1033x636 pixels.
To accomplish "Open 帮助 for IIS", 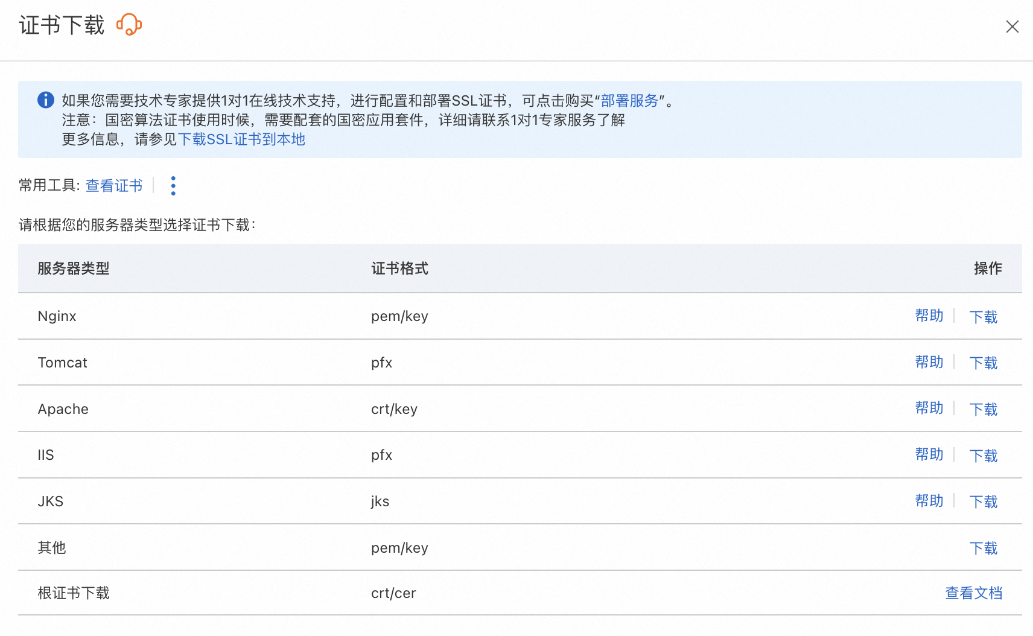I will pyautogui.click(x=929, y=454).
